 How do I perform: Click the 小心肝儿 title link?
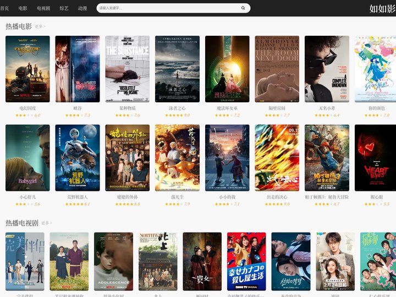tap(28, 197)
